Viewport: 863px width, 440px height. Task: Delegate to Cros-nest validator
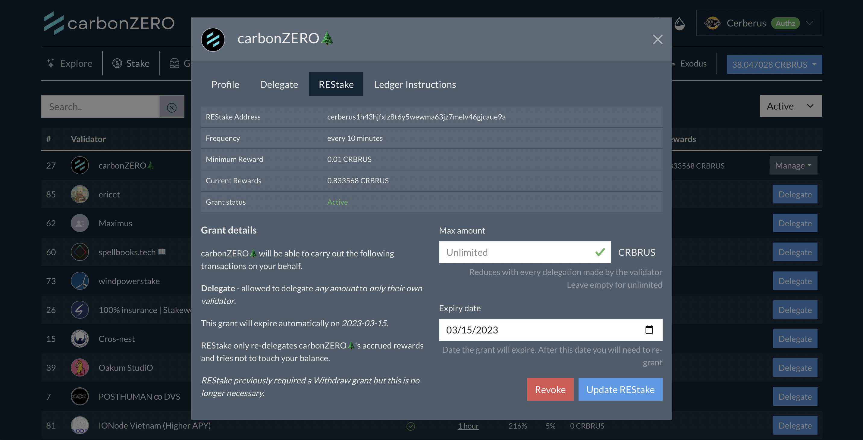795,339
